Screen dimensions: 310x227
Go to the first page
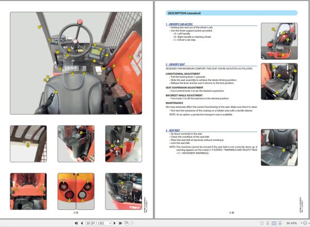click(x=76, y=223)
